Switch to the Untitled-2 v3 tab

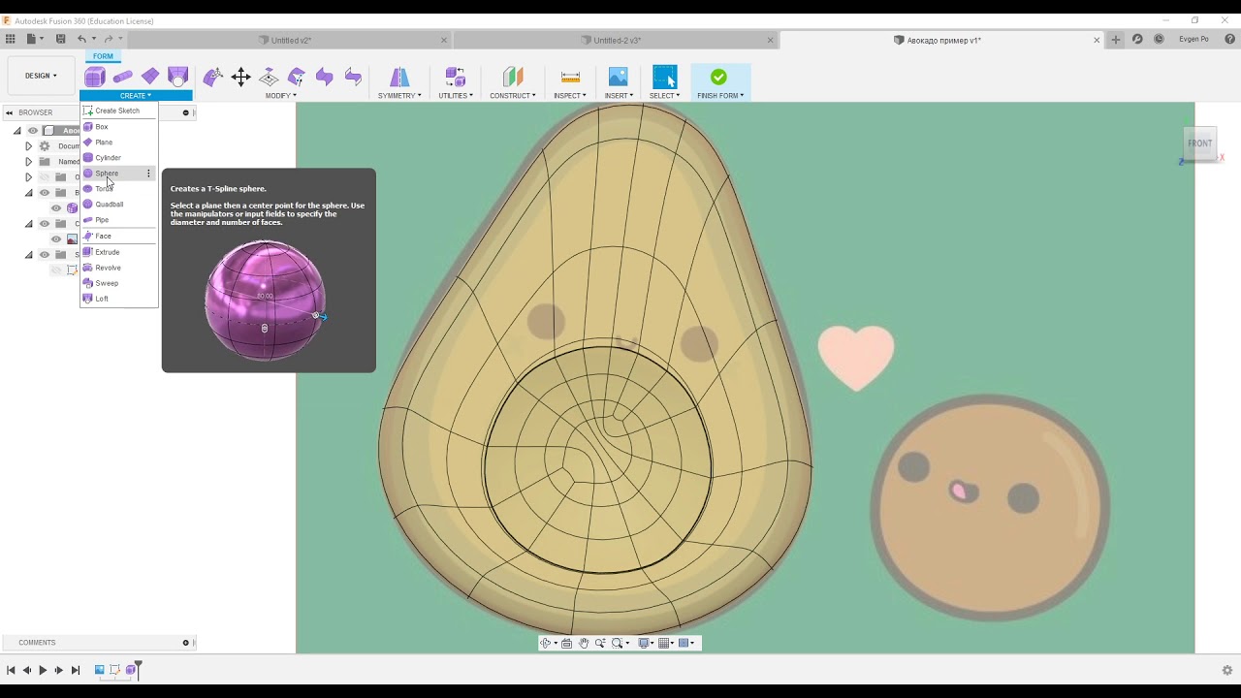[616, 40]
